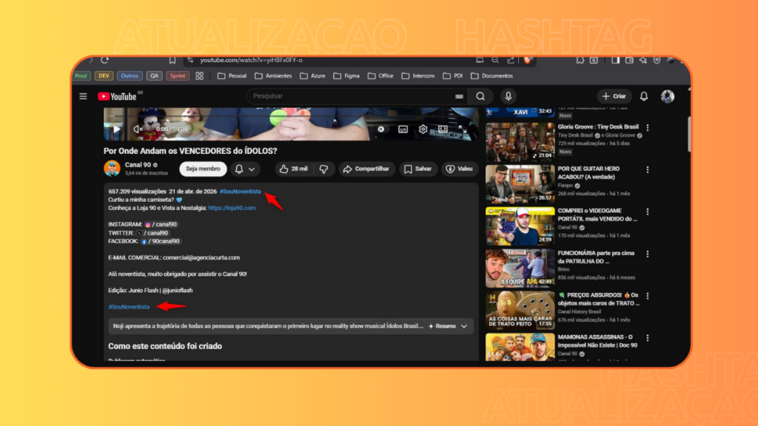The height and width of the screenshot is (426, 758).
Task: Click the Create (Criar) button
Action: [x=614, y=97]
